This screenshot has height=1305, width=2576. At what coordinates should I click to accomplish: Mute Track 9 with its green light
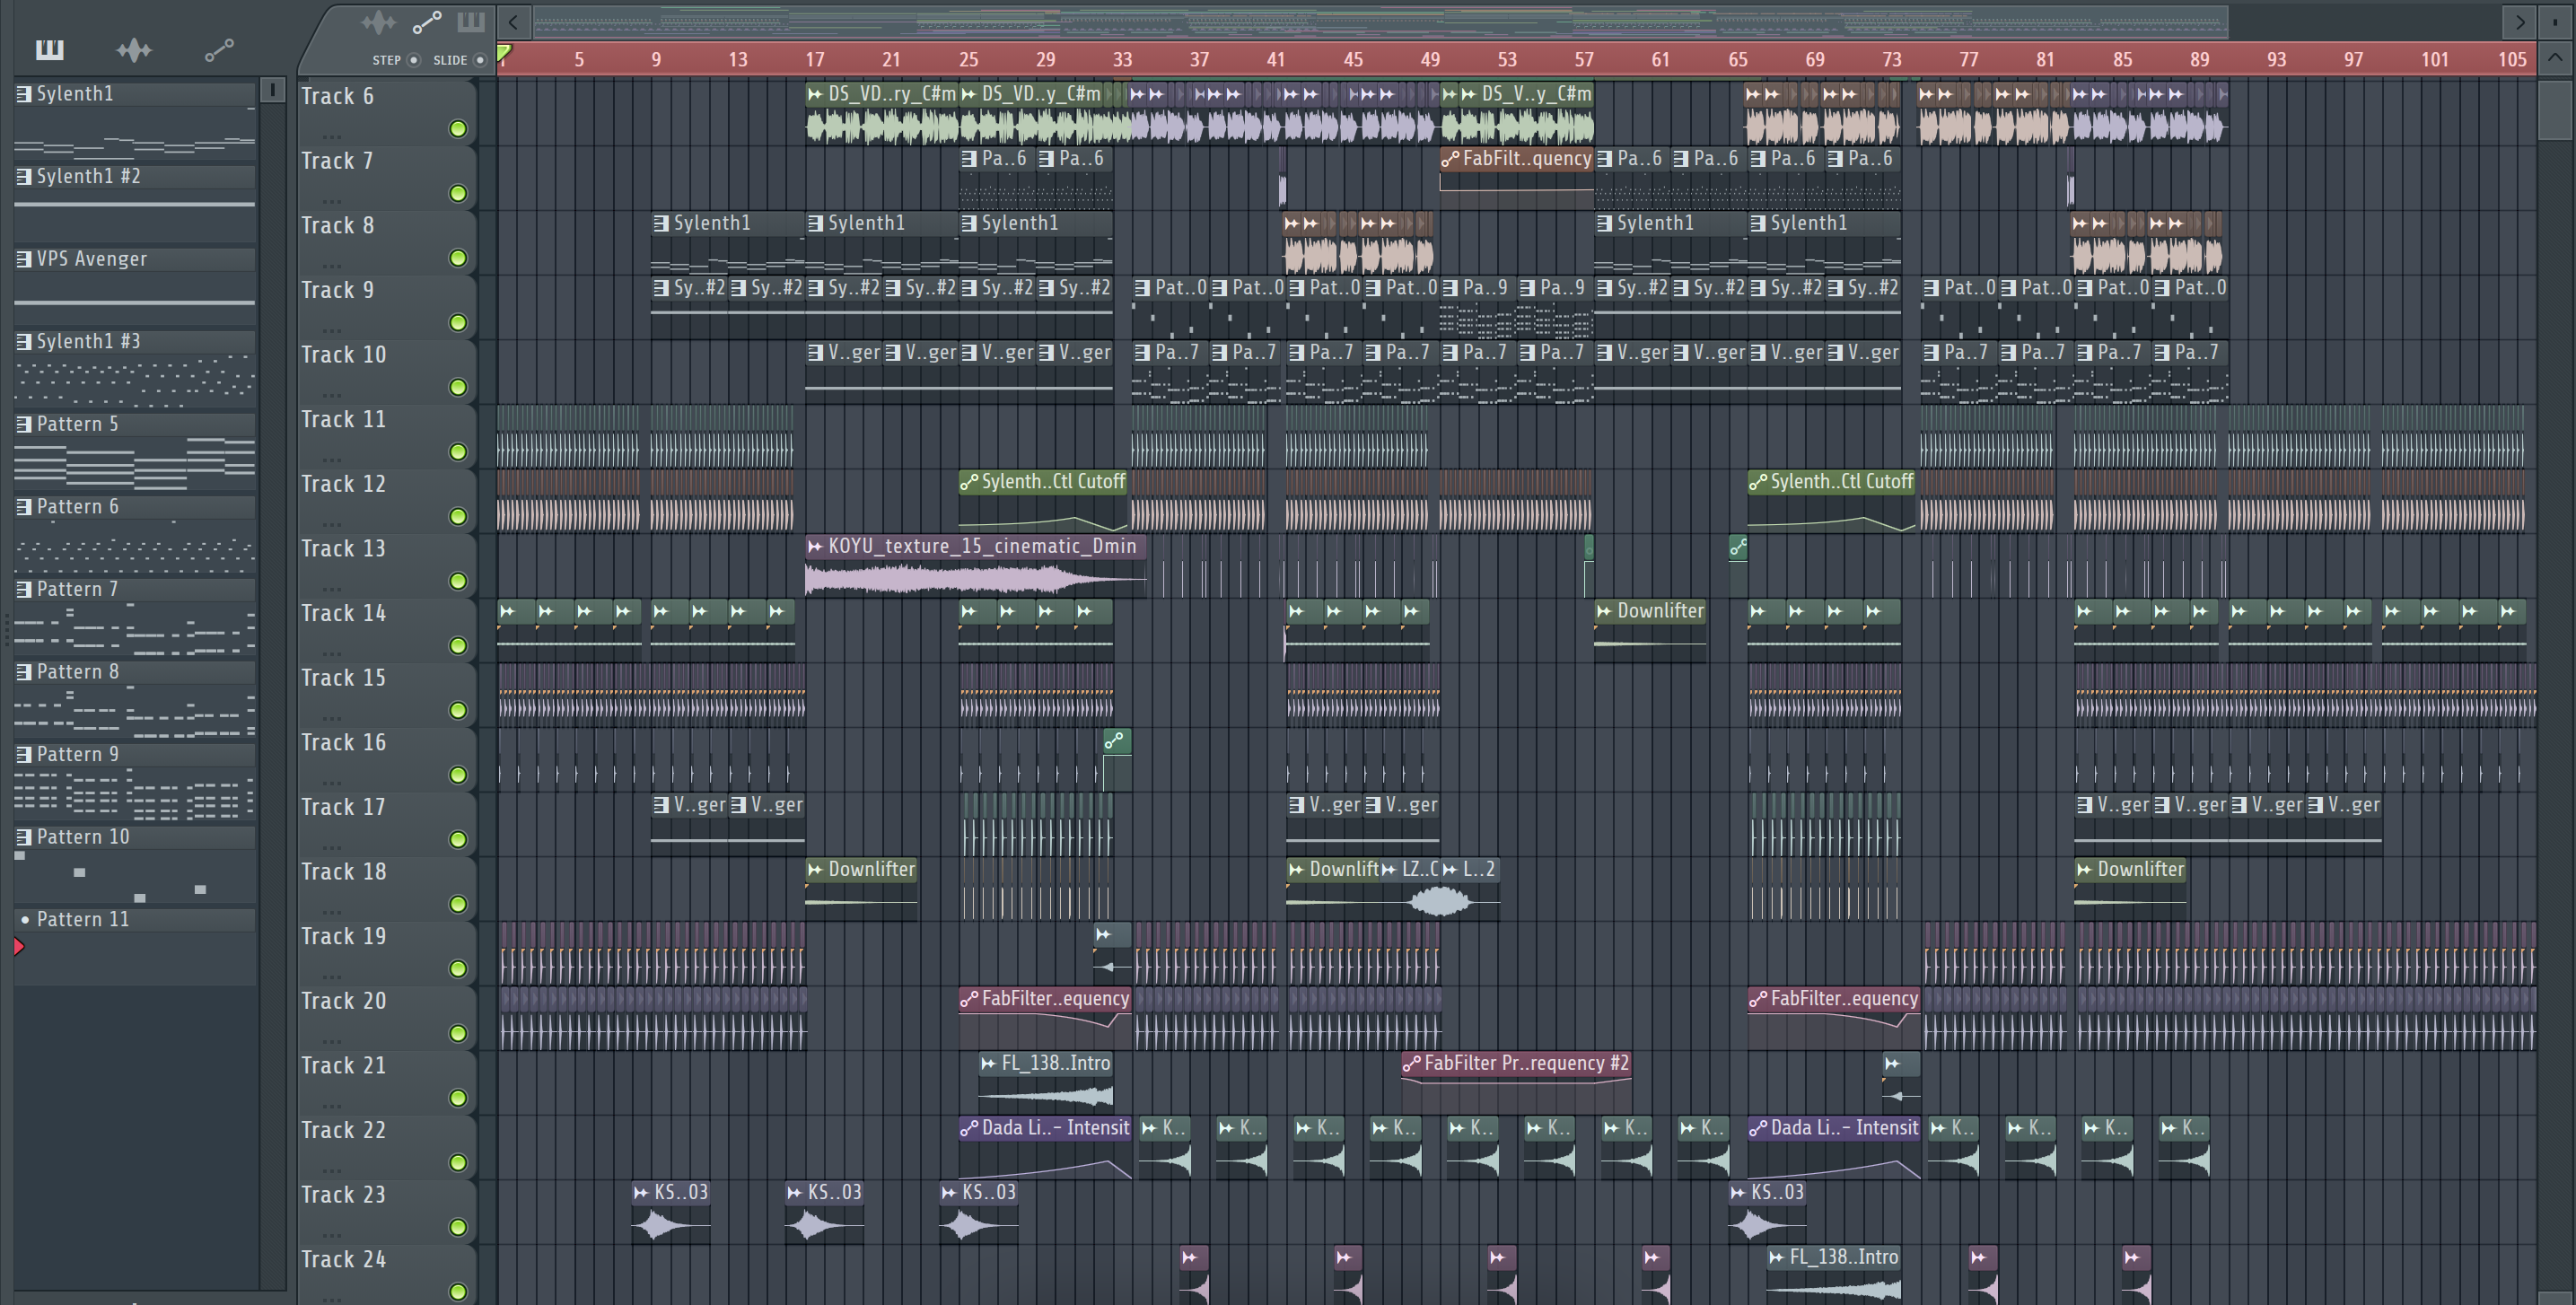(x=458, y=322)
